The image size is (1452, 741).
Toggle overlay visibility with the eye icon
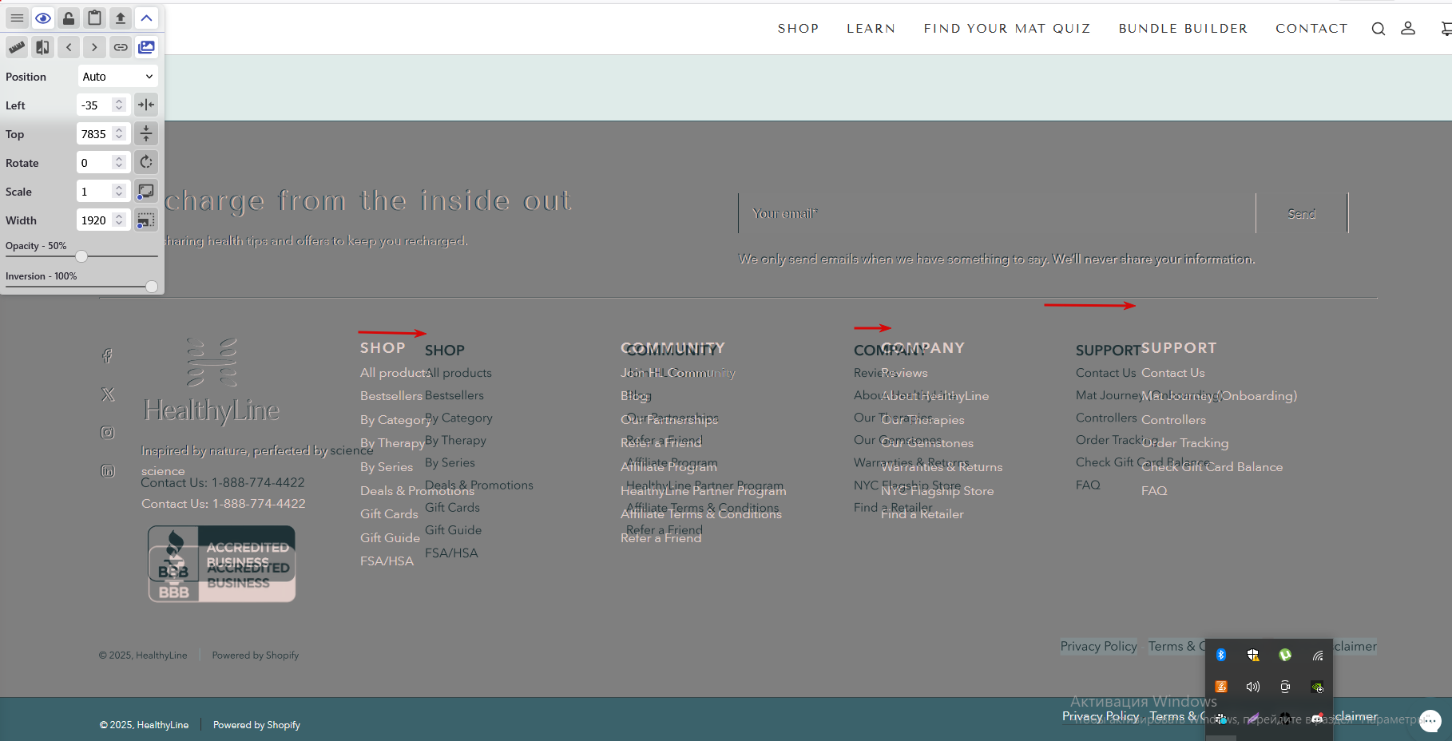tap(43, 18)
